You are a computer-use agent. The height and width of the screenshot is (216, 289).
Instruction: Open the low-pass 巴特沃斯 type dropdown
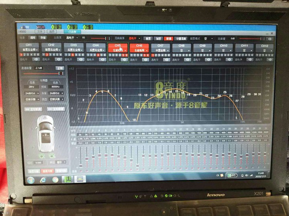coord(56,99)
